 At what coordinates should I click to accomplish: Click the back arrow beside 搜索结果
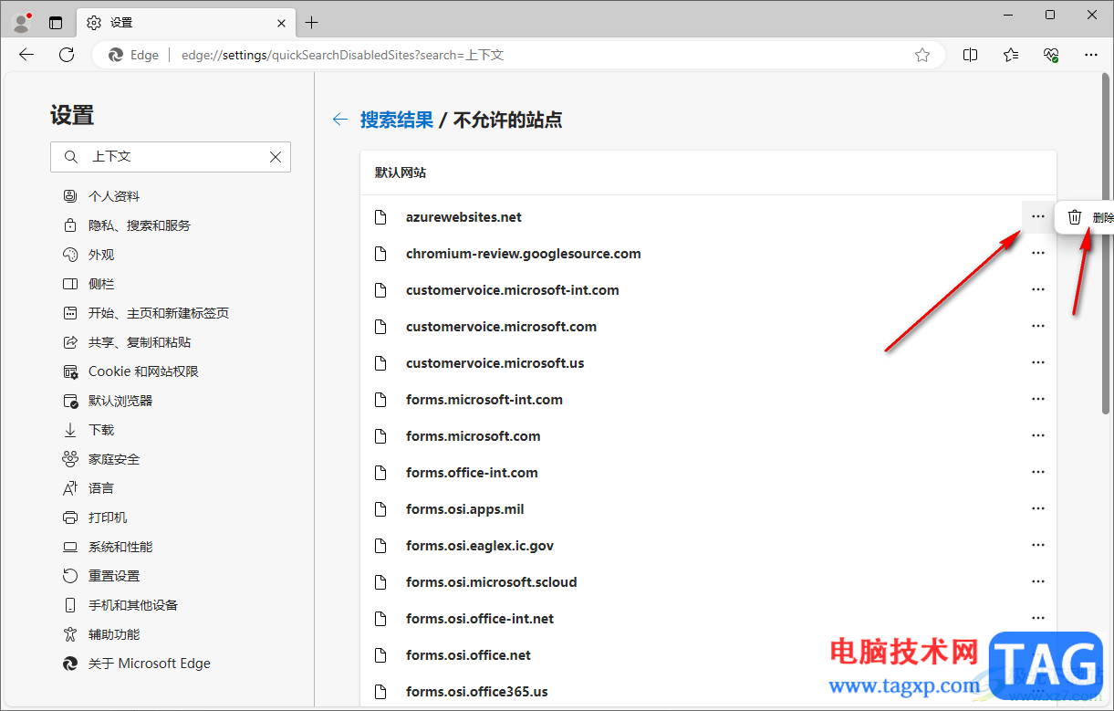340,120
